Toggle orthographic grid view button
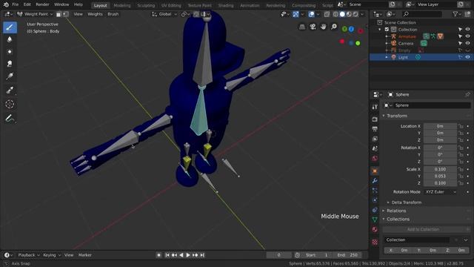Viewport: 474px width, 267px height. coord(302,27)
